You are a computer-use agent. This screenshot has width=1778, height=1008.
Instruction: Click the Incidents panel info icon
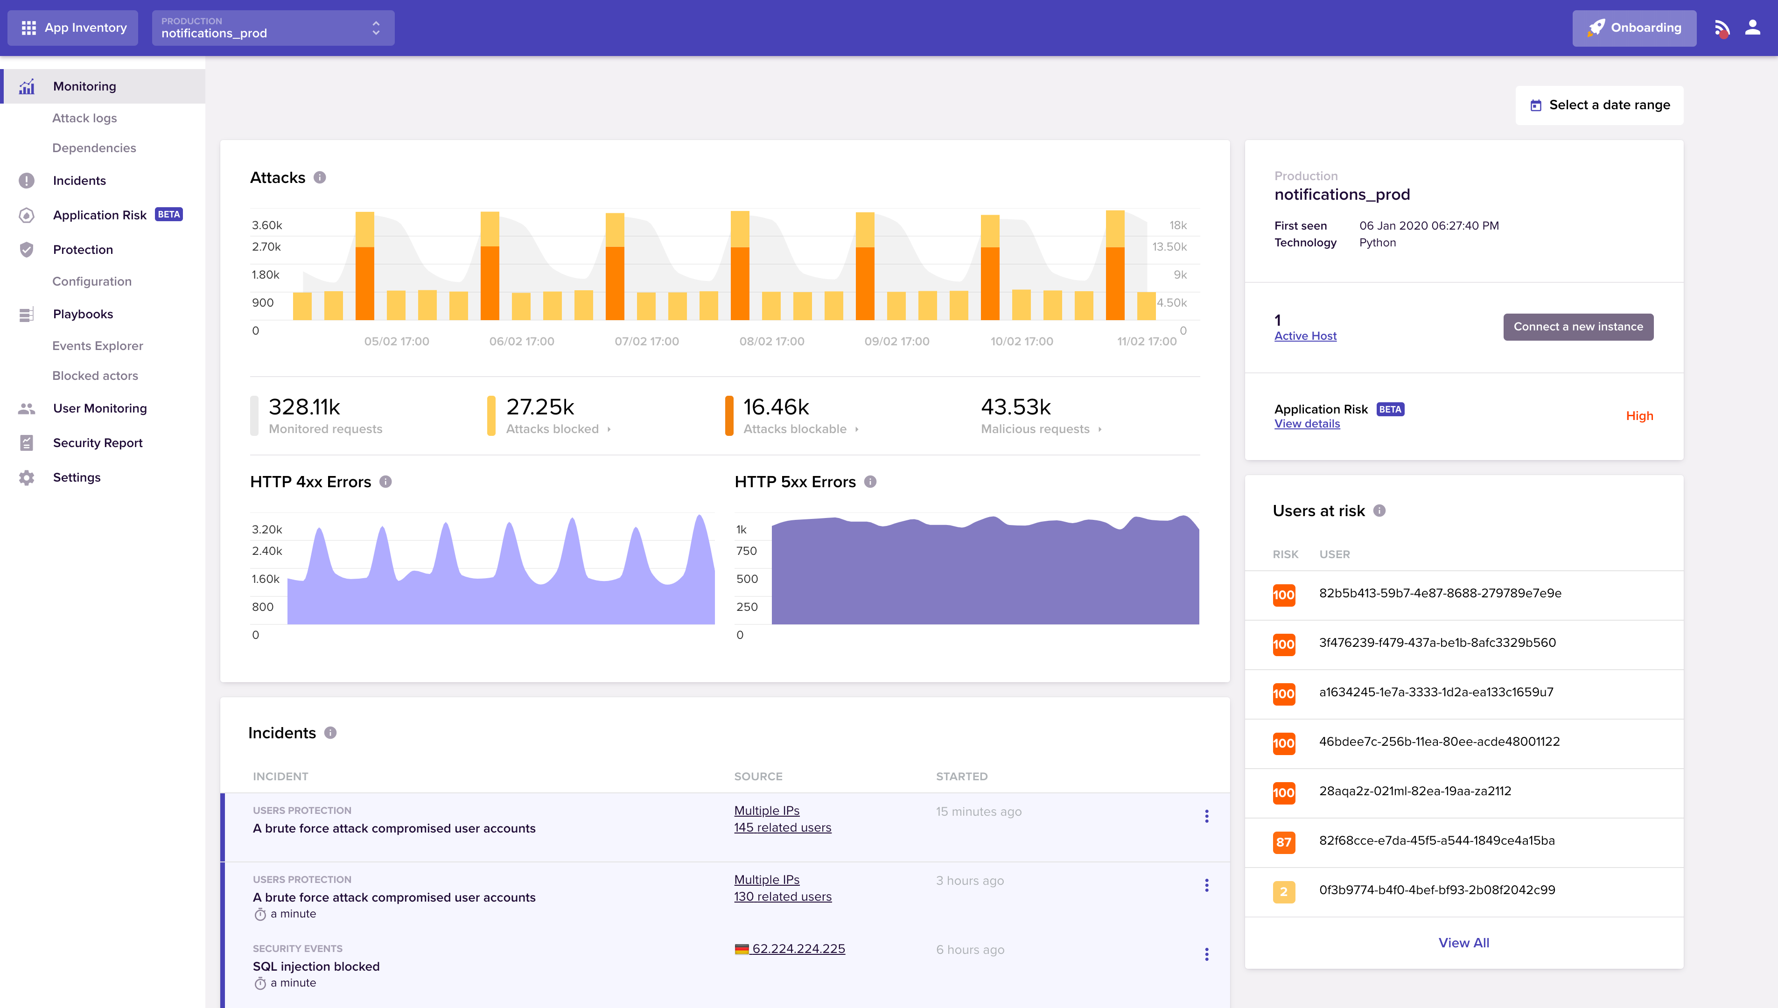click(330, 733)
